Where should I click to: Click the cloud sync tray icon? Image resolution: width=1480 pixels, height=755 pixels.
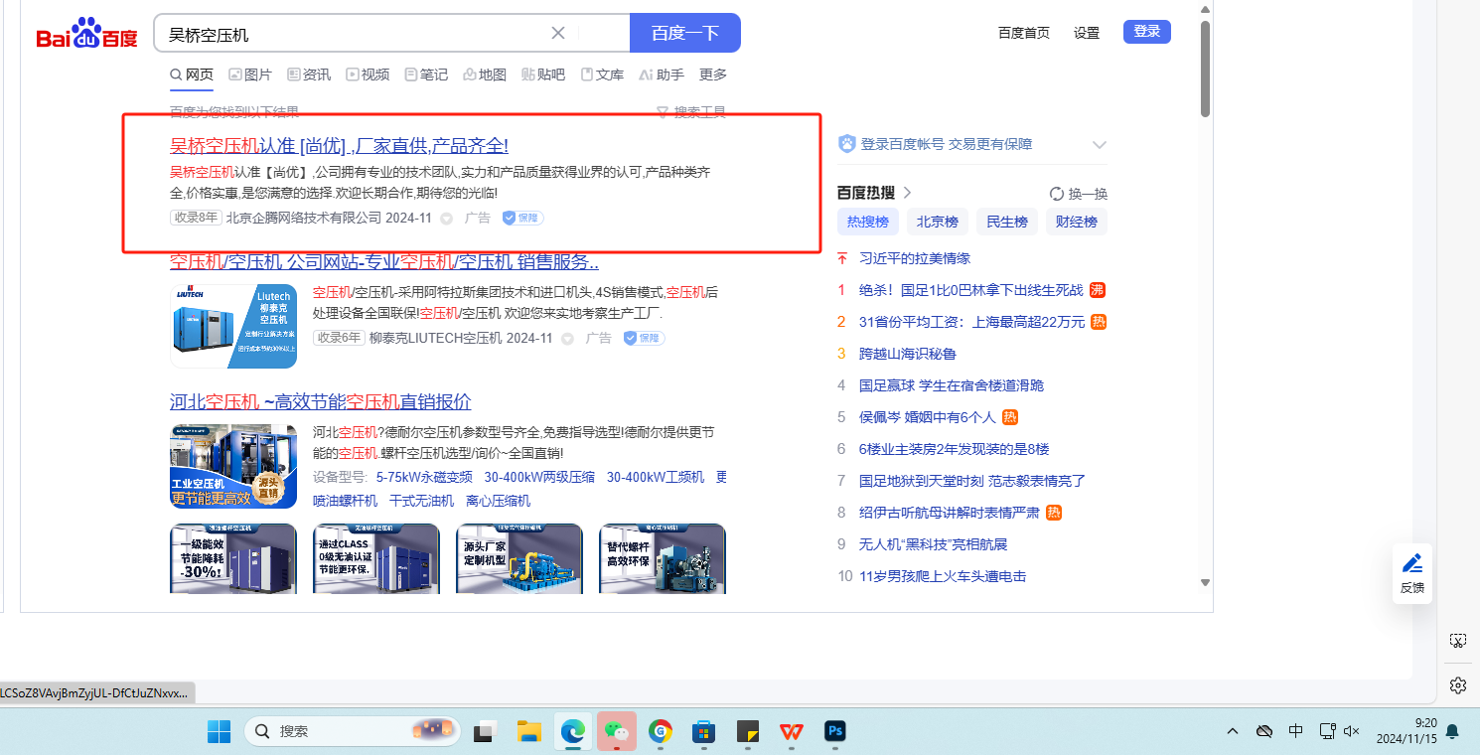[1264, 731]
